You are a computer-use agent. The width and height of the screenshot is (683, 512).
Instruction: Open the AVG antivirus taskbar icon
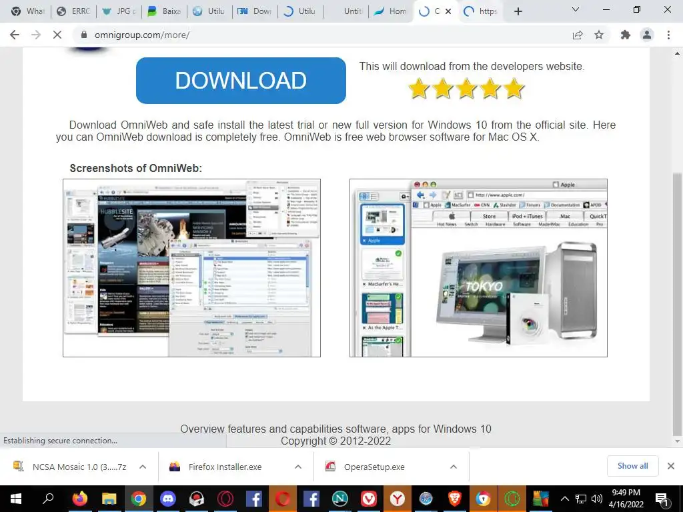tap(541, 499)
